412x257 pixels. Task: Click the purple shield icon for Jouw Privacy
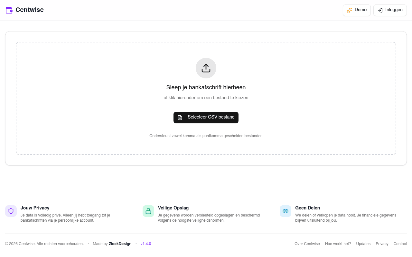point(11,211)
